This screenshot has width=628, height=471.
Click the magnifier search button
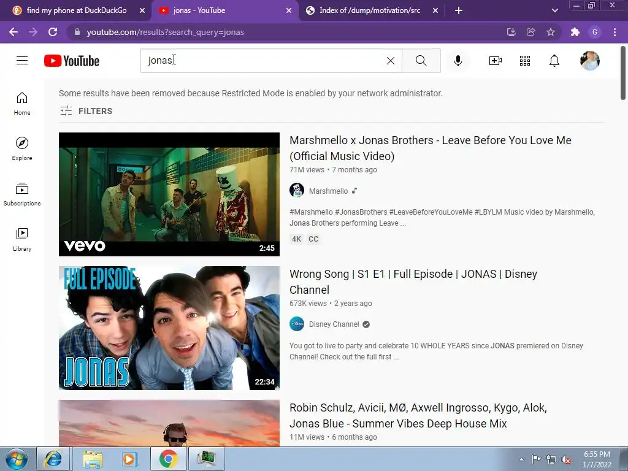(x=421, y=61)
